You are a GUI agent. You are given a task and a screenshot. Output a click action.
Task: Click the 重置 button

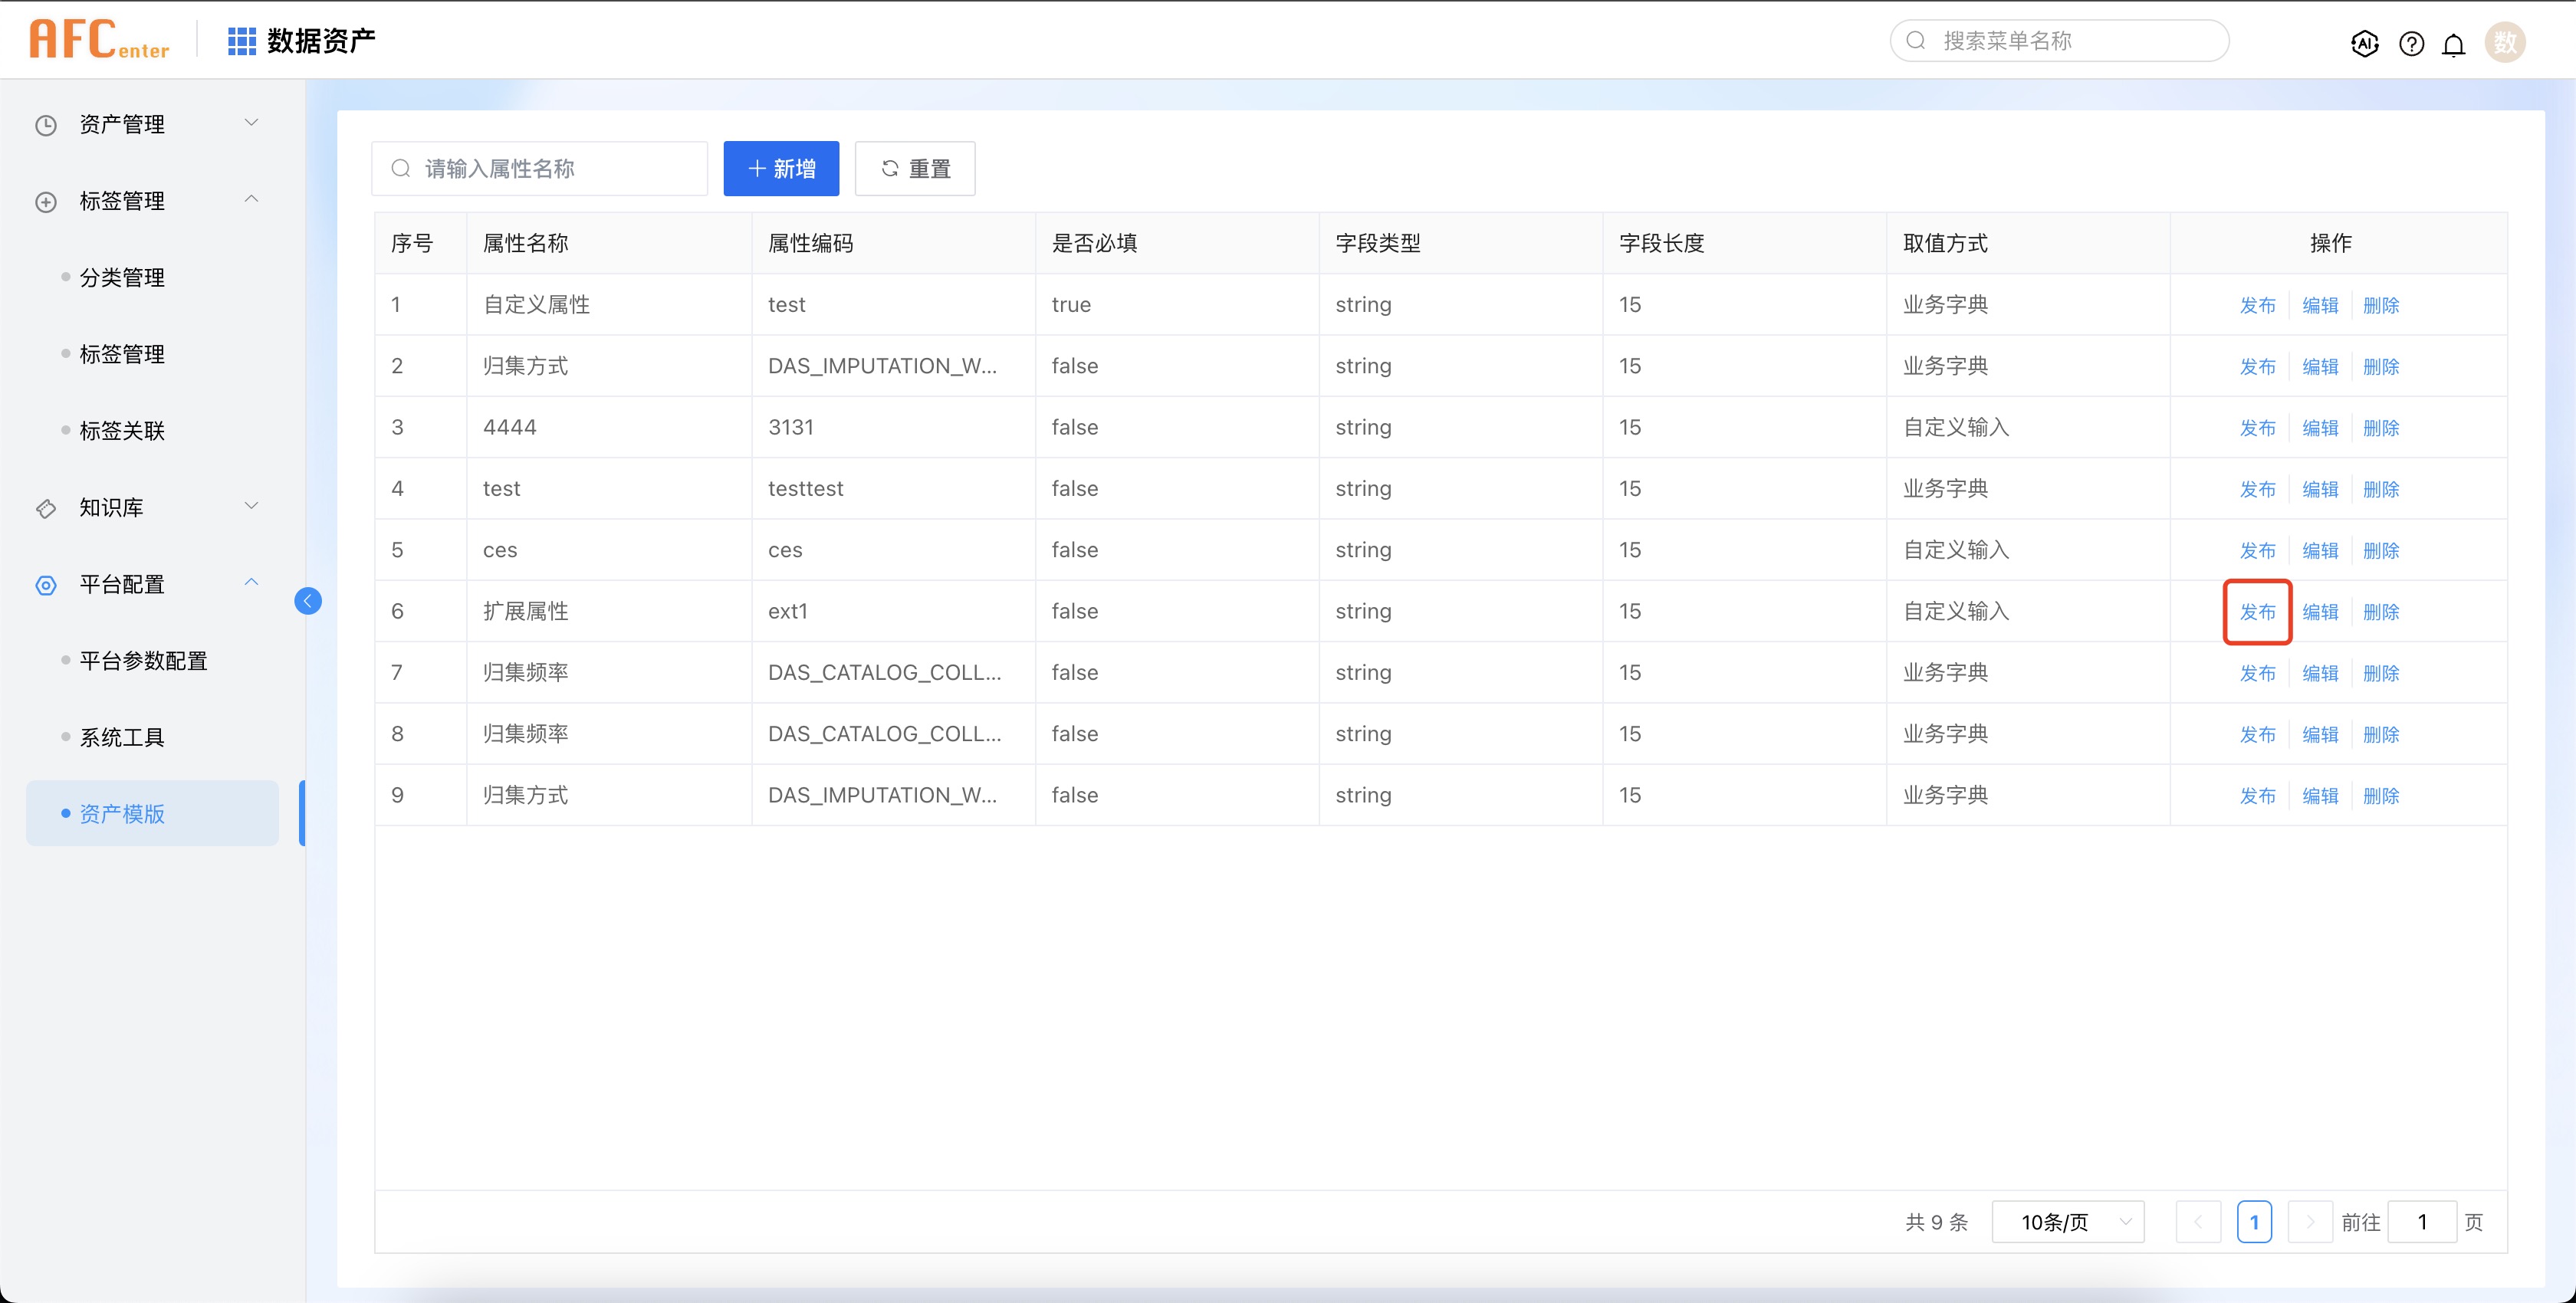tap(915, 168)
